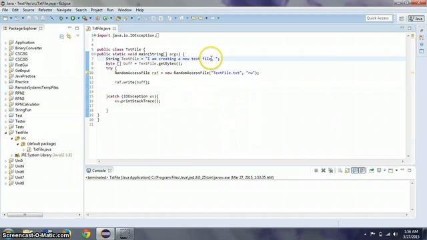Minimize the Package Explorer view
This screenshot has height=240, width=427.
tap(69, 28)
